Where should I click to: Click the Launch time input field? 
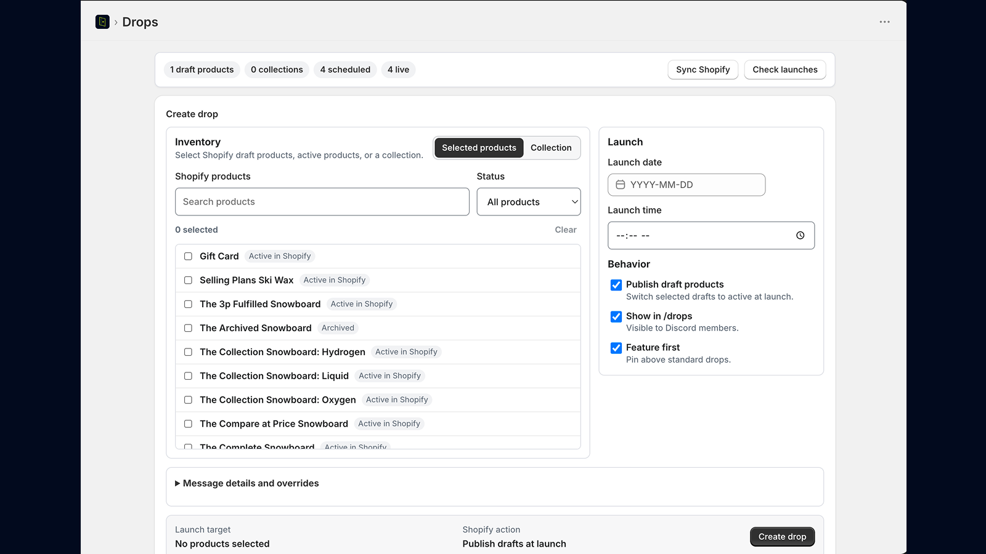[711, 236]
